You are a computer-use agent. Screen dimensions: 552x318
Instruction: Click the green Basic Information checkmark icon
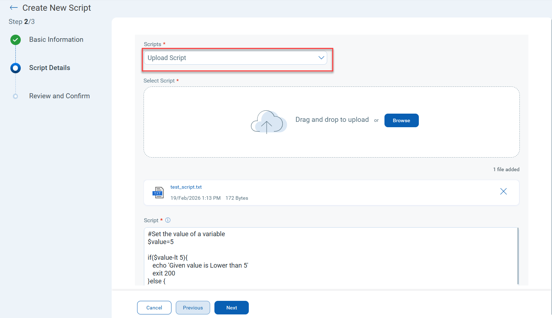coord(15,40)
